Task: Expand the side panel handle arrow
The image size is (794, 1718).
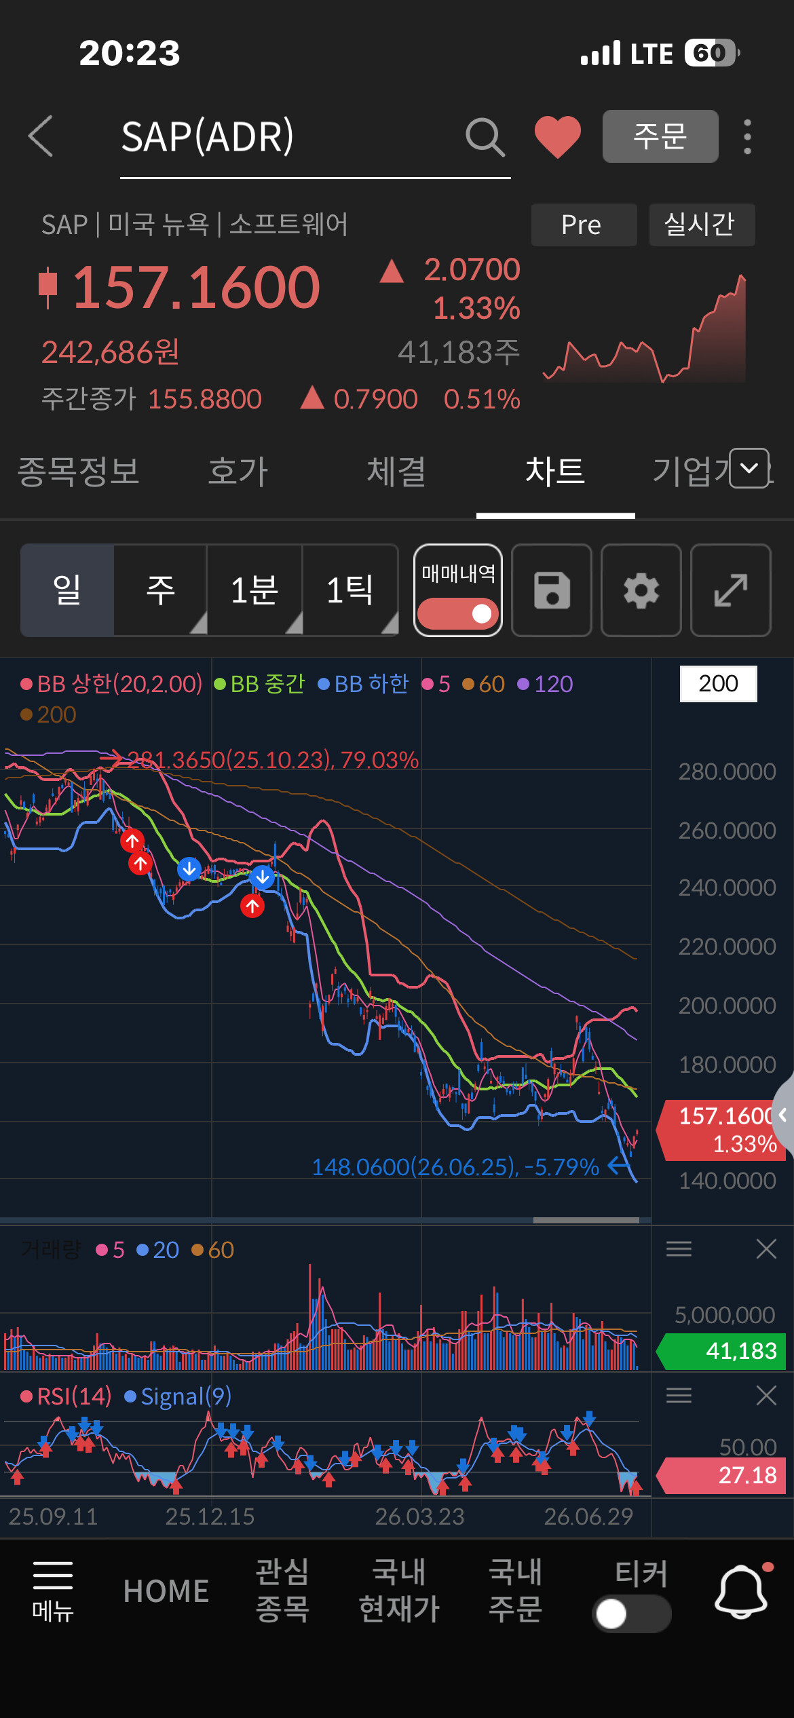Action: [x=784, y=1115]
